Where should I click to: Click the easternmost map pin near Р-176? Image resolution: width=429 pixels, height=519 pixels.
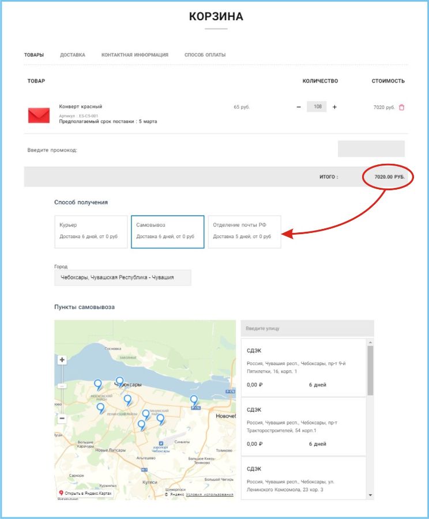[194, 400]
